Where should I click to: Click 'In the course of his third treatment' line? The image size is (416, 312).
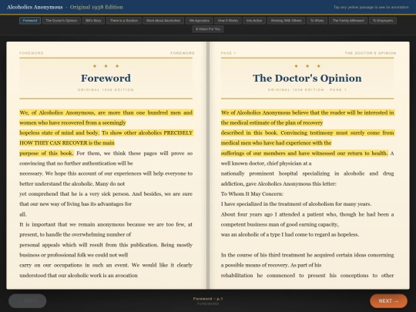point(307,255)
